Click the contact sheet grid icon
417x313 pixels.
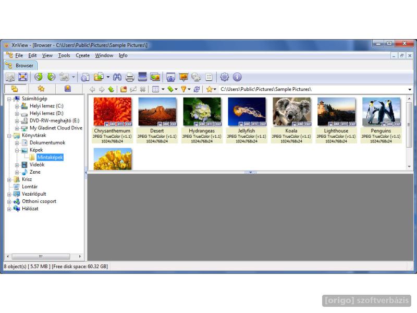(x=209, y=77)
